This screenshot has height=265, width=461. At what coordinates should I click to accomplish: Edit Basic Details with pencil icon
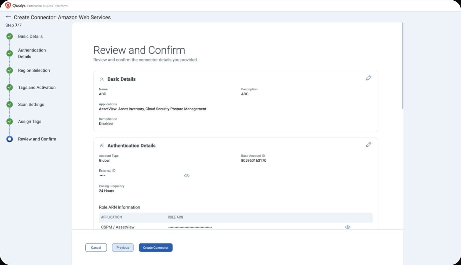[x=369, y=78]
